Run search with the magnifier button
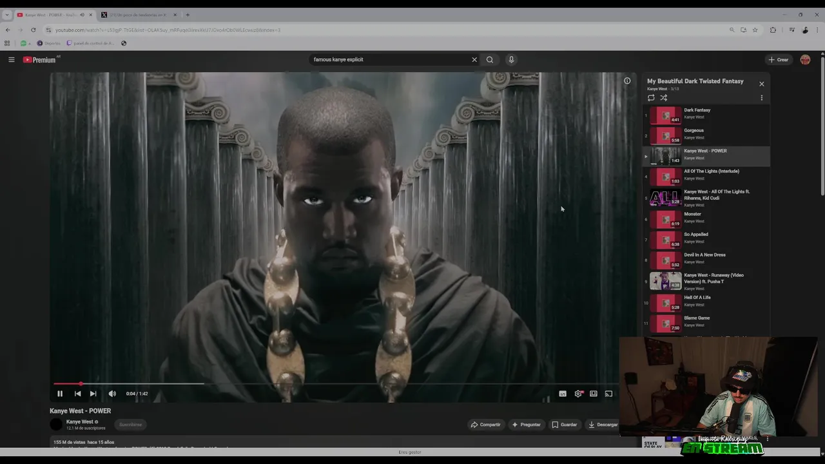The height and width of the screenshot is (464, 825). (490, 59)
